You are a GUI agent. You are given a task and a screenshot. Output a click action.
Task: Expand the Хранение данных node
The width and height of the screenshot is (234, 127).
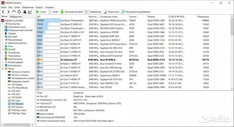pos(3,43)
